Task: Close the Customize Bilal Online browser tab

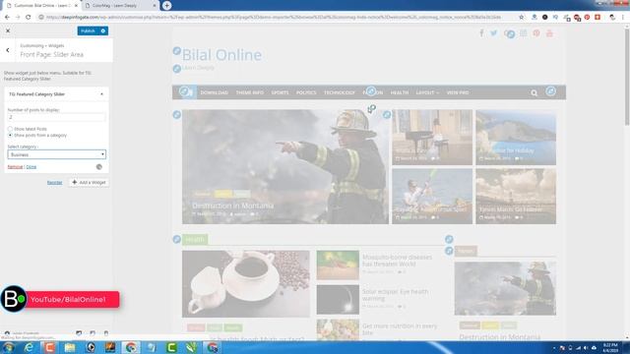Action: (x=76, y=6)
